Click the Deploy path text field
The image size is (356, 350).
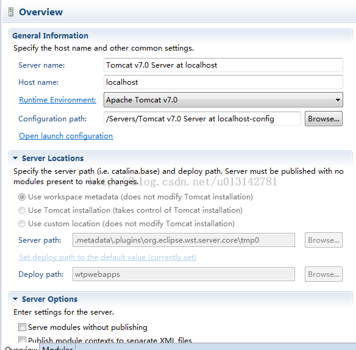pos(183,274)
